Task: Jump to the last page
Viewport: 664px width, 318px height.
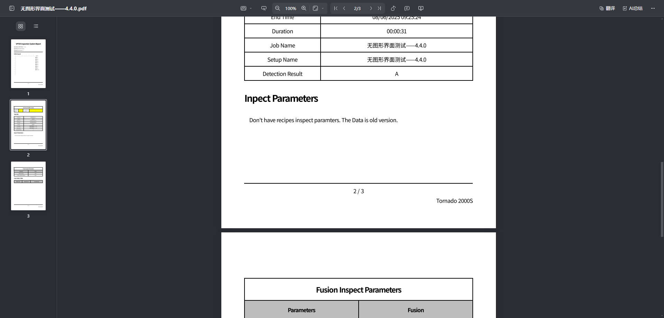Action: [x=379, y=8]
